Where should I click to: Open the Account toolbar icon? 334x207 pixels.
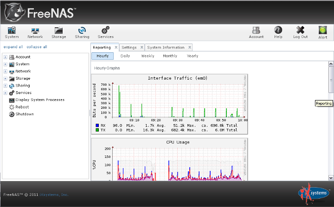coord(256,32)
